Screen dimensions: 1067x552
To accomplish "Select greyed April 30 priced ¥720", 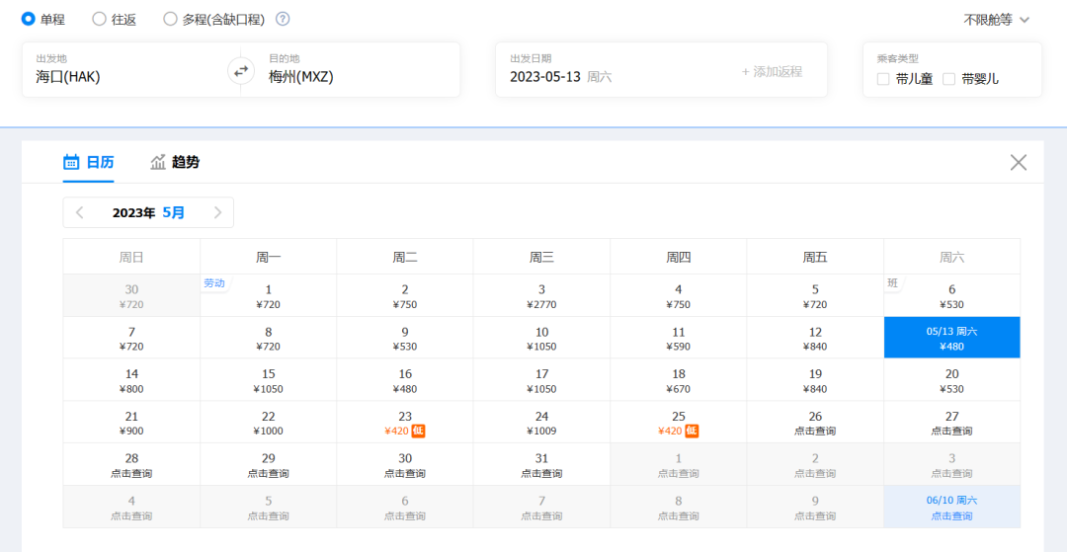I will tap(131, 295).
